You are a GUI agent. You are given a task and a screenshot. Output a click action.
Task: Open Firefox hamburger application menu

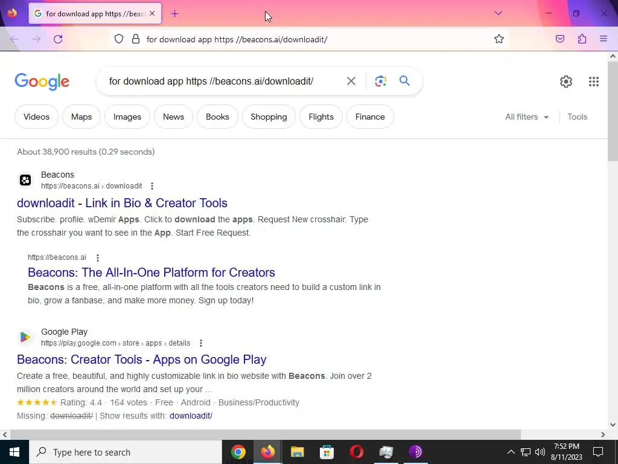[x=604, y=39]
